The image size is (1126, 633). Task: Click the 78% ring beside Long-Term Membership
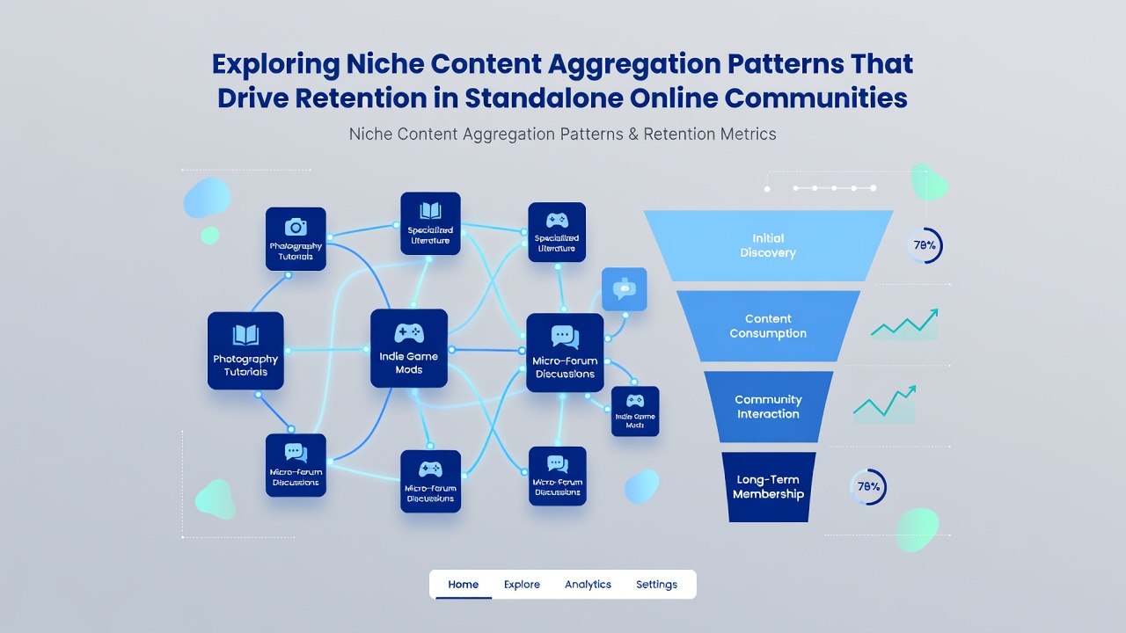point(868,487)
